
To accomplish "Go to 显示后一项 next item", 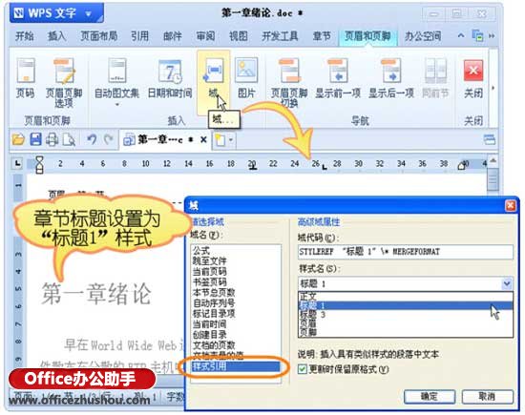I will (390, 79).
